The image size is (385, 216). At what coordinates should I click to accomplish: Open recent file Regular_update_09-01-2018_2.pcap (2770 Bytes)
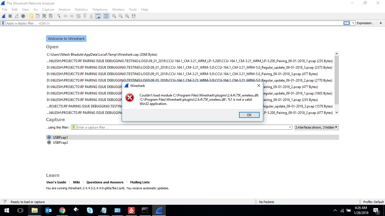pyautogui.click(x=189, y=80)
